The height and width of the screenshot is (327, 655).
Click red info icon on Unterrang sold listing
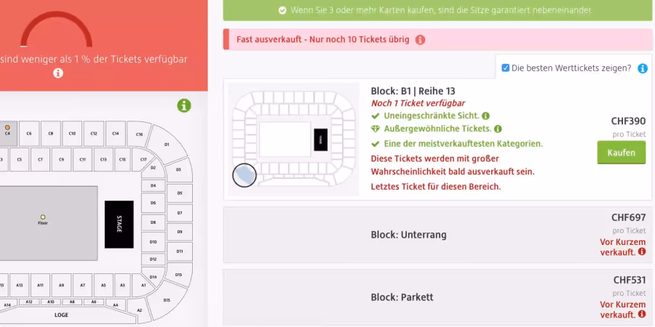(x=642, y=251)
